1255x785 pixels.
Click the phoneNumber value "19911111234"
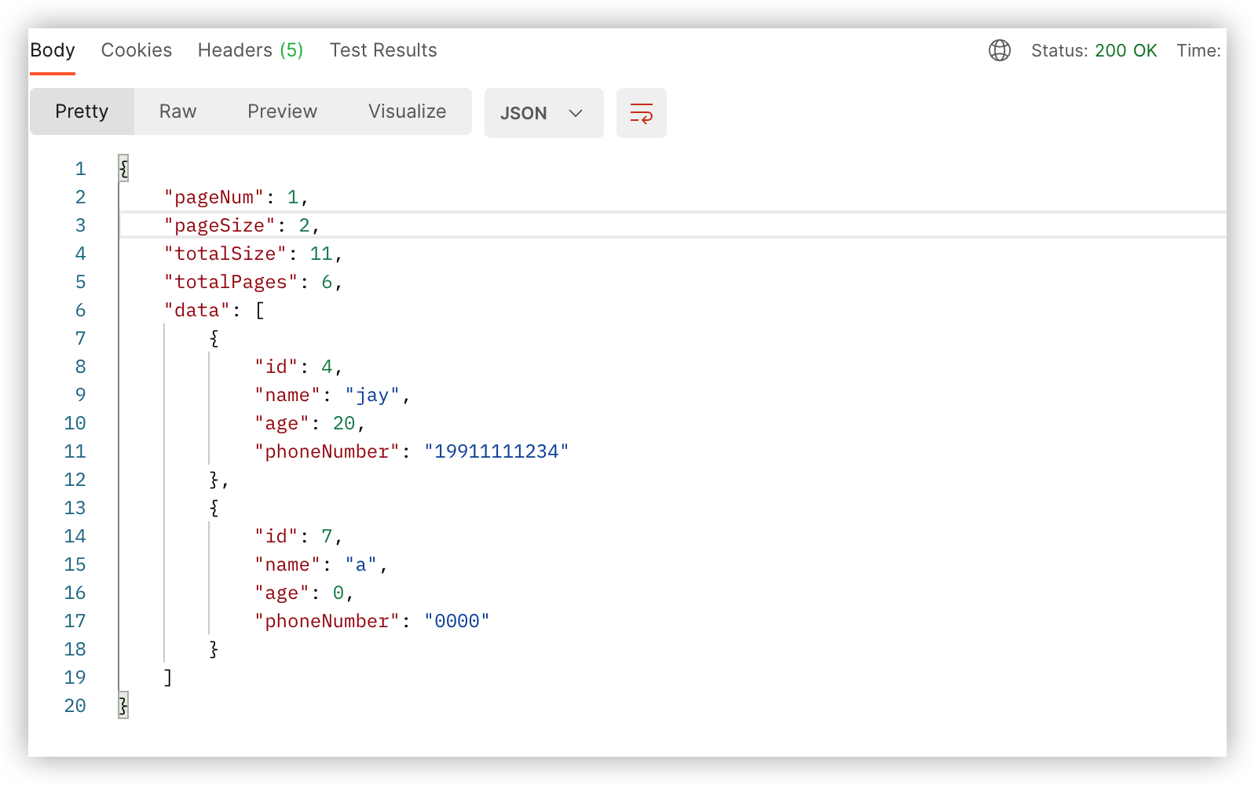[496, 451]
